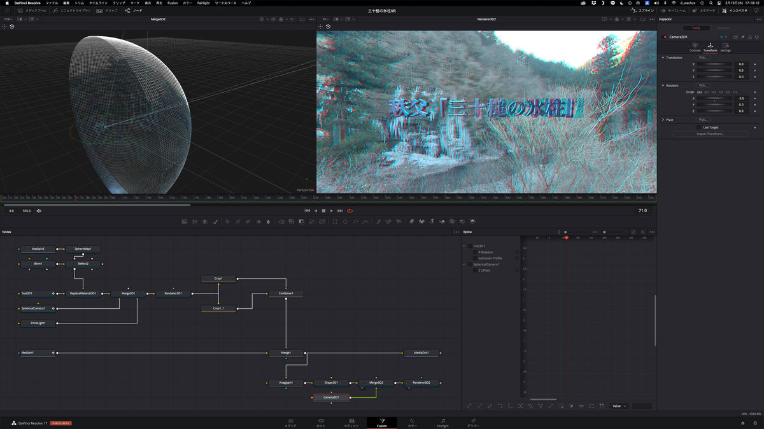This screenshot has height=429, width=764.
Task: Open the デリバー page icon
Action: (474, 423)
